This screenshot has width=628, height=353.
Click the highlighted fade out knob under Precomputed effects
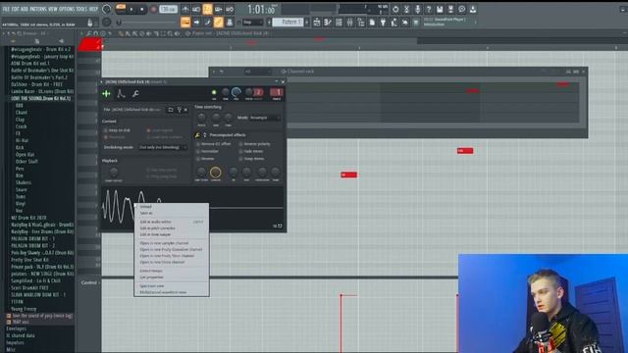(216, 173)
